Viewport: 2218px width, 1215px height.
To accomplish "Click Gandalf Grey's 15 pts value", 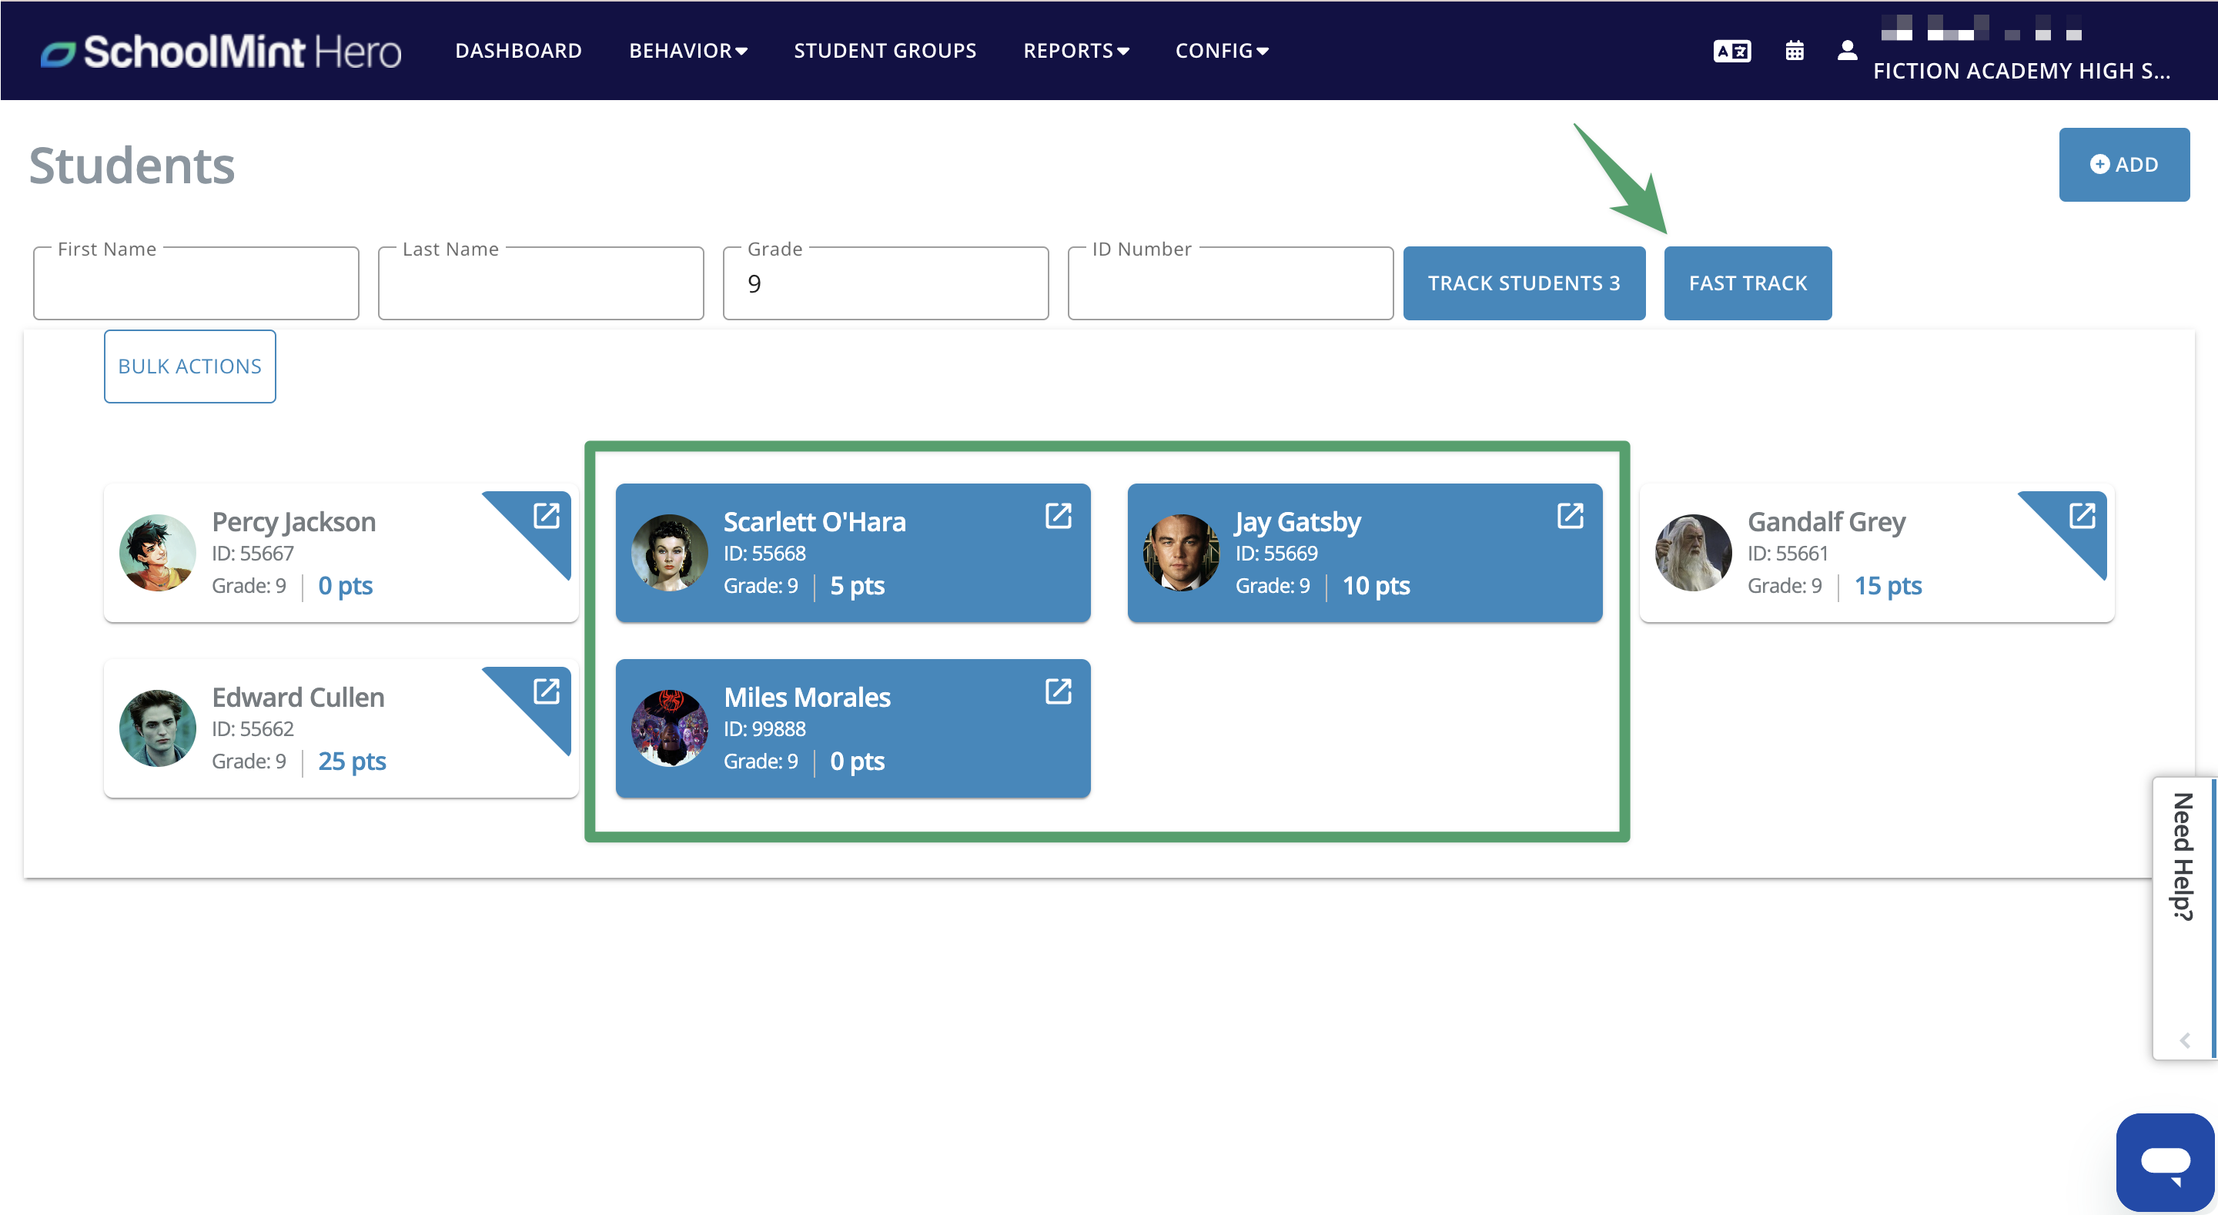I will pos(1888,585).
